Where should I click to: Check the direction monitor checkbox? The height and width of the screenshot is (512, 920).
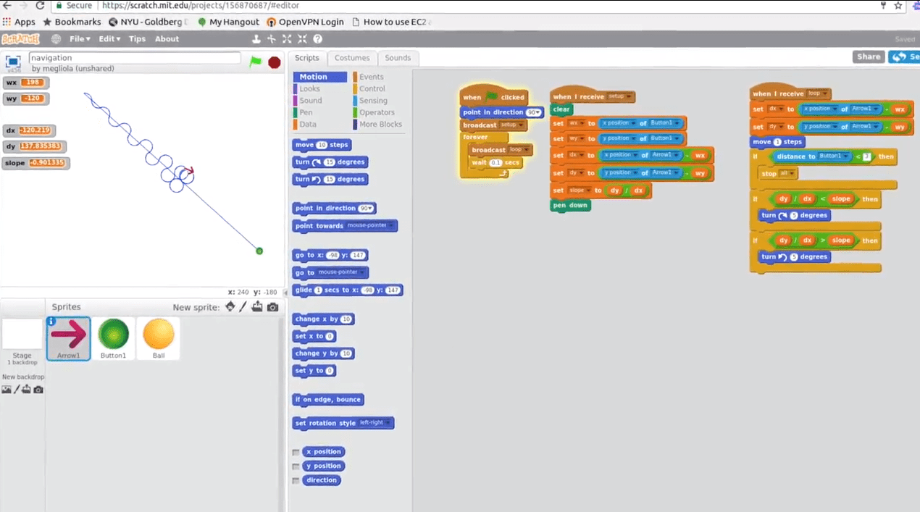tap(296, 481)
